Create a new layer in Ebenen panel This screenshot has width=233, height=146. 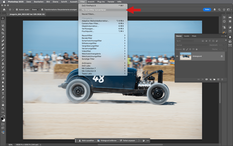(x=218, y=79)
